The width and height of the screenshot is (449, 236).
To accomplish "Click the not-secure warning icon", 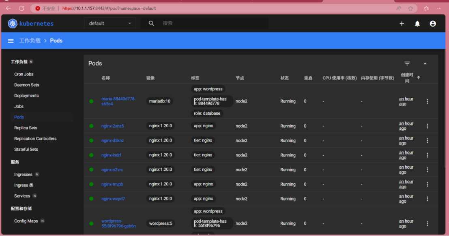I will point(37,8).
